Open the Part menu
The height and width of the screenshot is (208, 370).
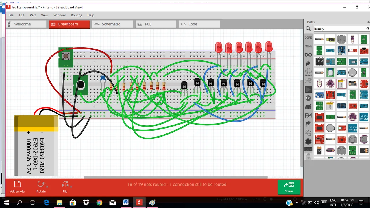point(33,15)
